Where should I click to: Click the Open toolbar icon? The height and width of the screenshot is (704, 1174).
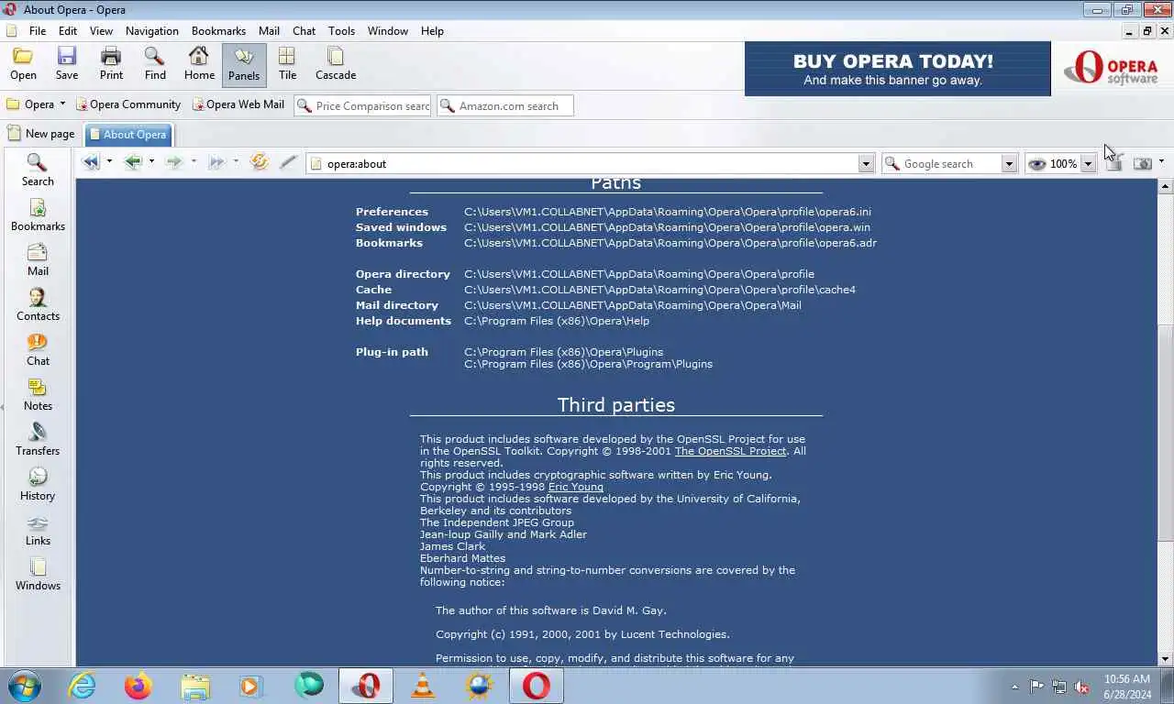pyautogui.click(x=23, y=64)
